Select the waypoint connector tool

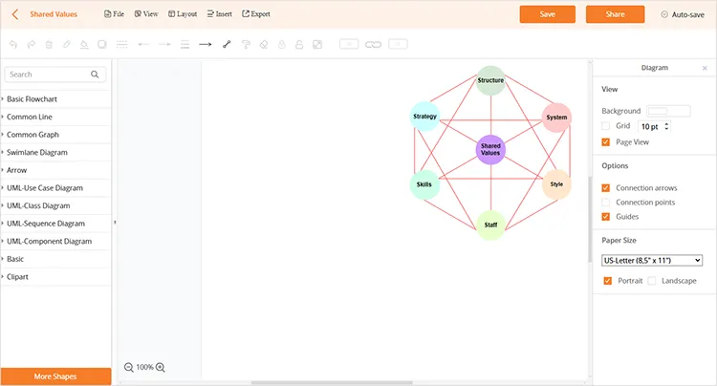(227, 44)
